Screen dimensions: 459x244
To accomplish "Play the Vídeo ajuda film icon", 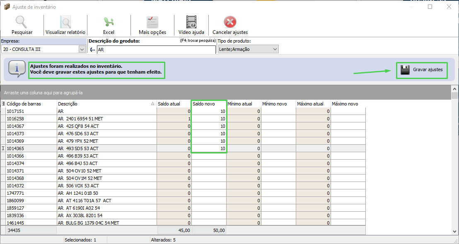I will (191, 22).
